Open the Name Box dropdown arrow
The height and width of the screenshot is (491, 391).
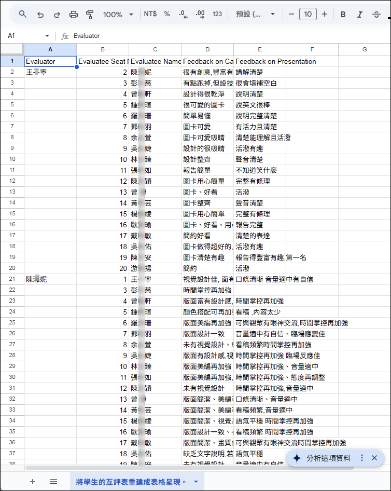pyautogui.click(x=47, y=36)
